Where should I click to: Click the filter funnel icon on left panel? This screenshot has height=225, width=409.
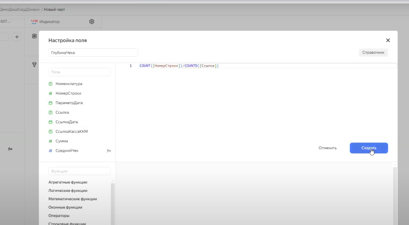click(34, 65)
